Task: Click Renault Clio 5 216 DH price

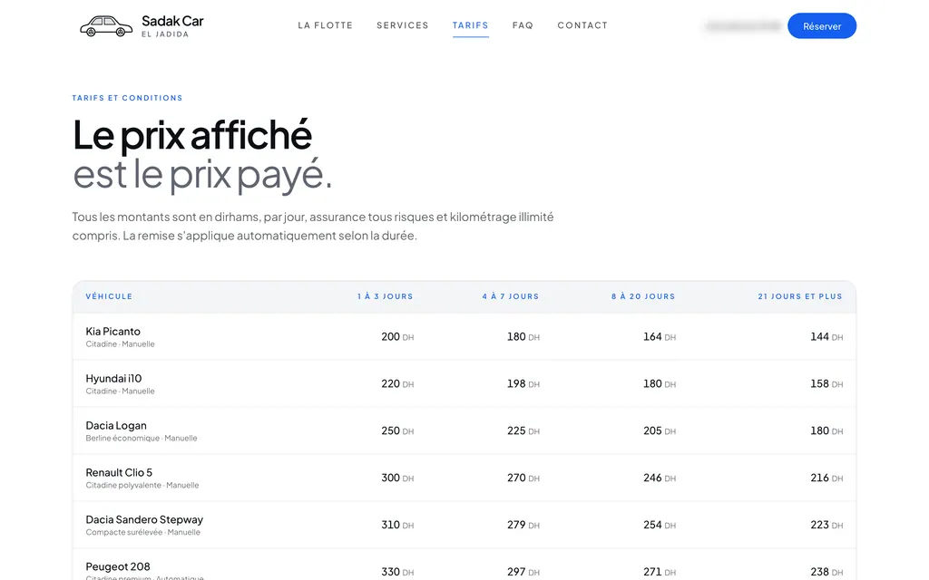Action: [826, 478]
